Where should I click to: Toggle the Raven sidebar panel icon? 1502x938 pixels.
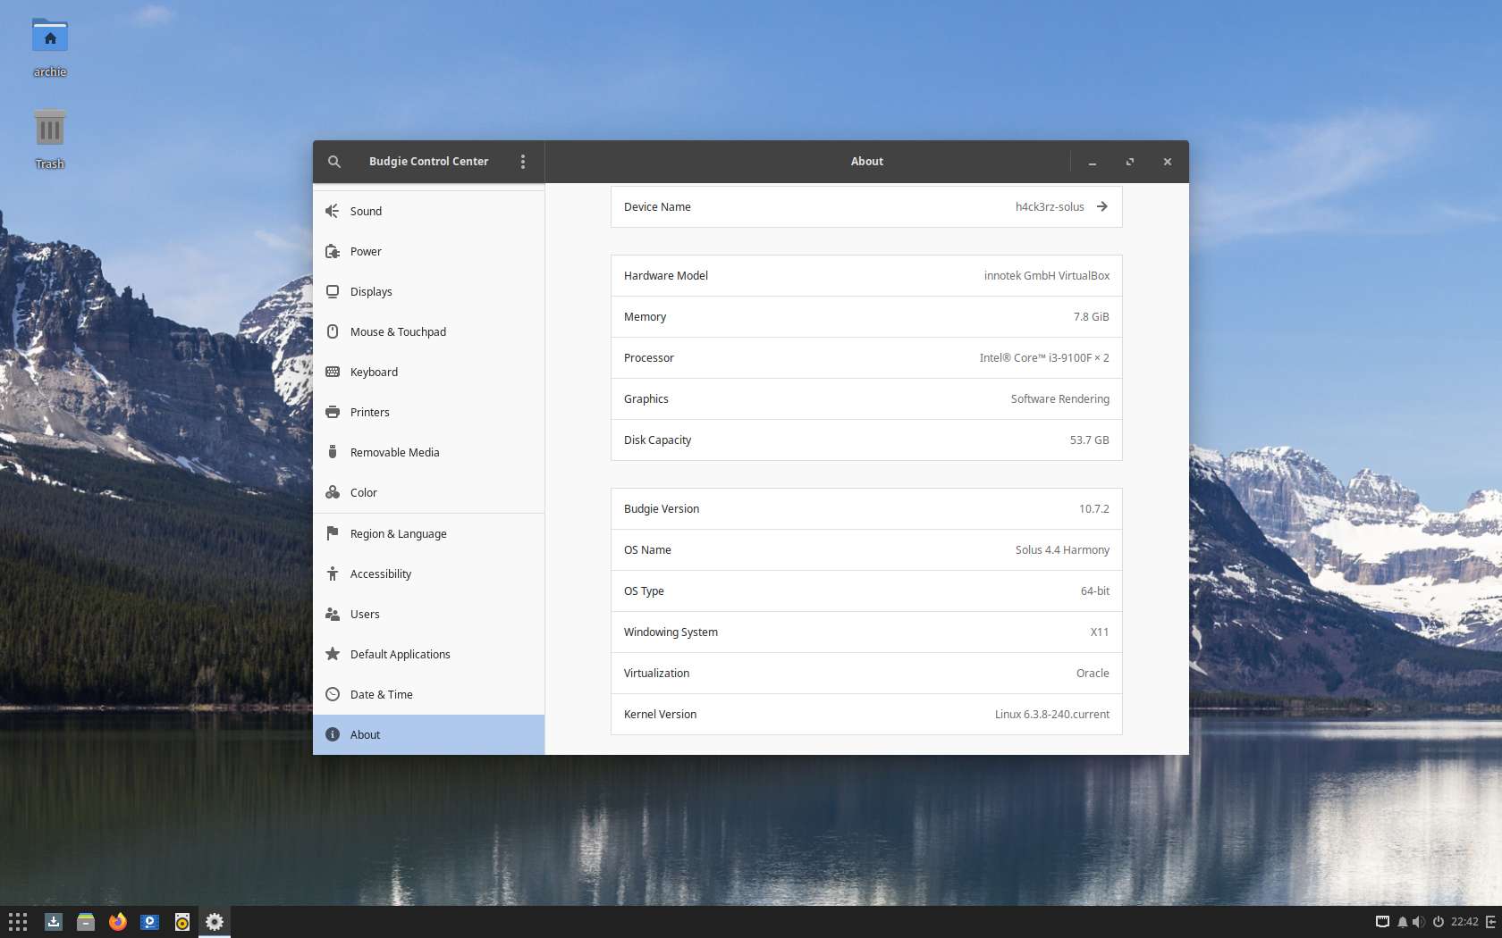[x=1490, y=922]
